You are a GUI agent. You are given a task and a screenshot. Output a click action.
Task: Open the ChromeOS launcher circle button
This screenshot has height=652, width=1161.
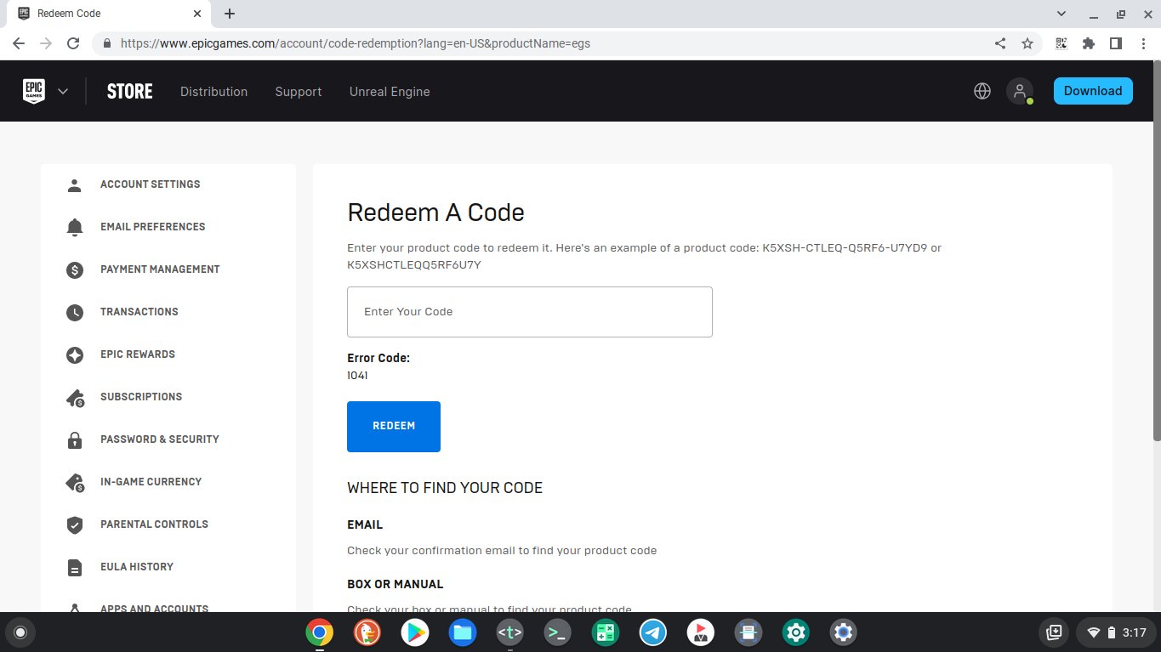(x=20, y=632)
